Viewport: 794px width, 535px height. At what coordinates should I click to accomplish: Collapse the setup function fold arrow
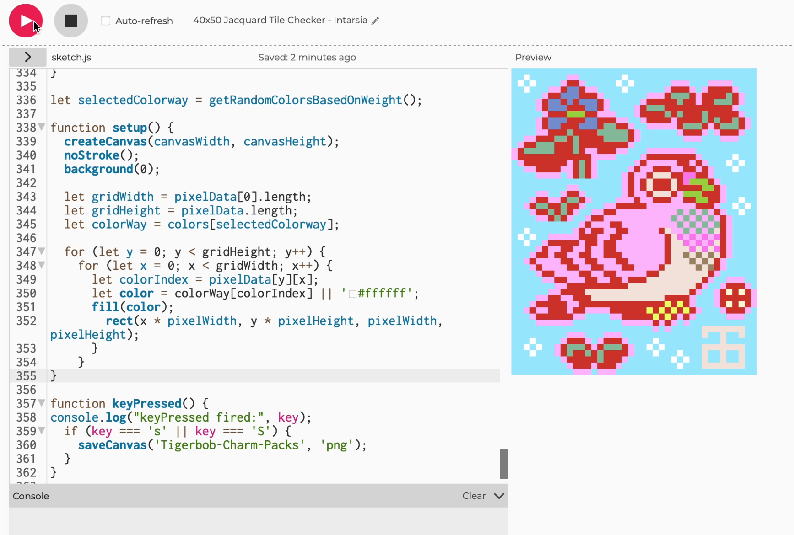(42, 127)
